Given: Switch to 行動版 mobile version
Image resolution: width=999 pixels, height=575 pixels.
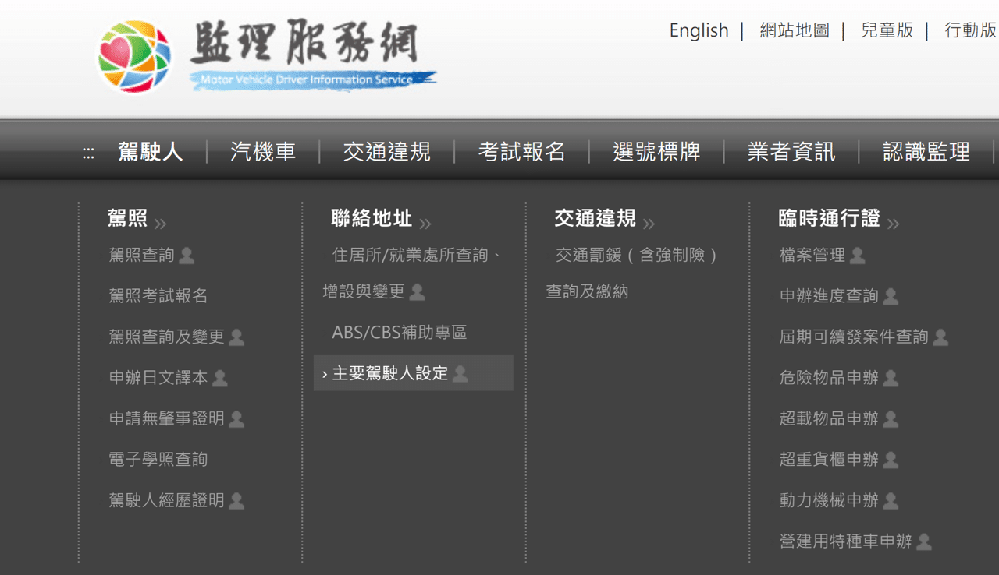Looking at the screenshot, I should 971,30.
